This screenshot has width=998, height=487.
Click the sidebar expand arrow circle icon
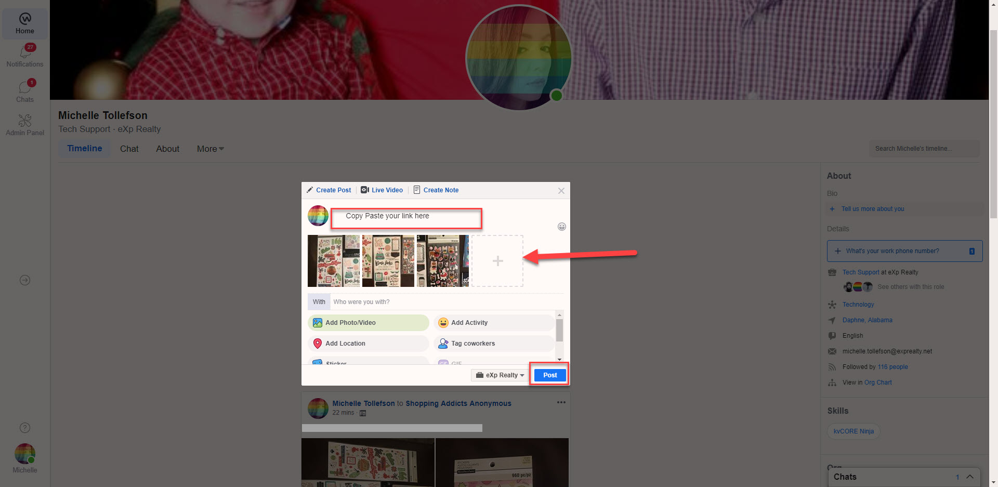tap(25, 280)
